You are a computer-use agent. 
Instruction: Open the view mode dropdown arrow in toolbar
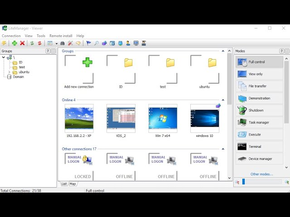56,43
